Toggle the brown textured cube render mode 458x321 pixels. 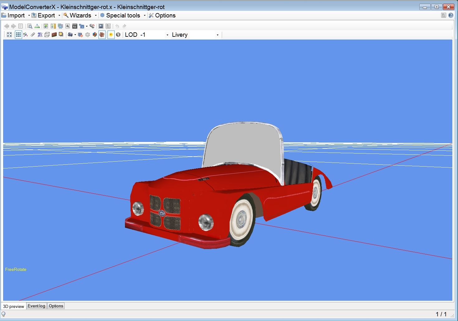(x=102, y=35)
